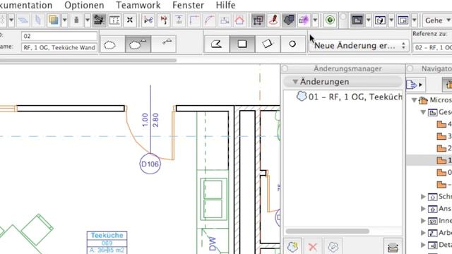This screenshot has width=452, height=254.
Task: Click the floor plan plane toolbar icon
Action: click(x=23, y=20)
